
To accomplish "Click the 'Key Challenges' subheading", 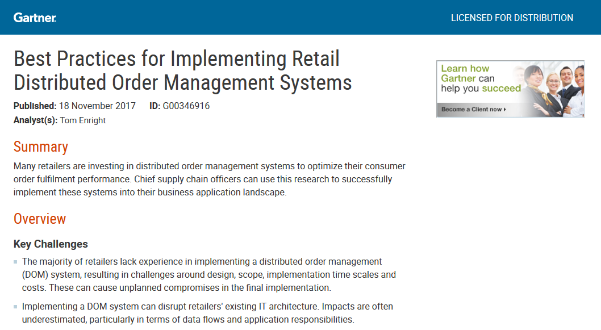I will (x=51, y=244).
